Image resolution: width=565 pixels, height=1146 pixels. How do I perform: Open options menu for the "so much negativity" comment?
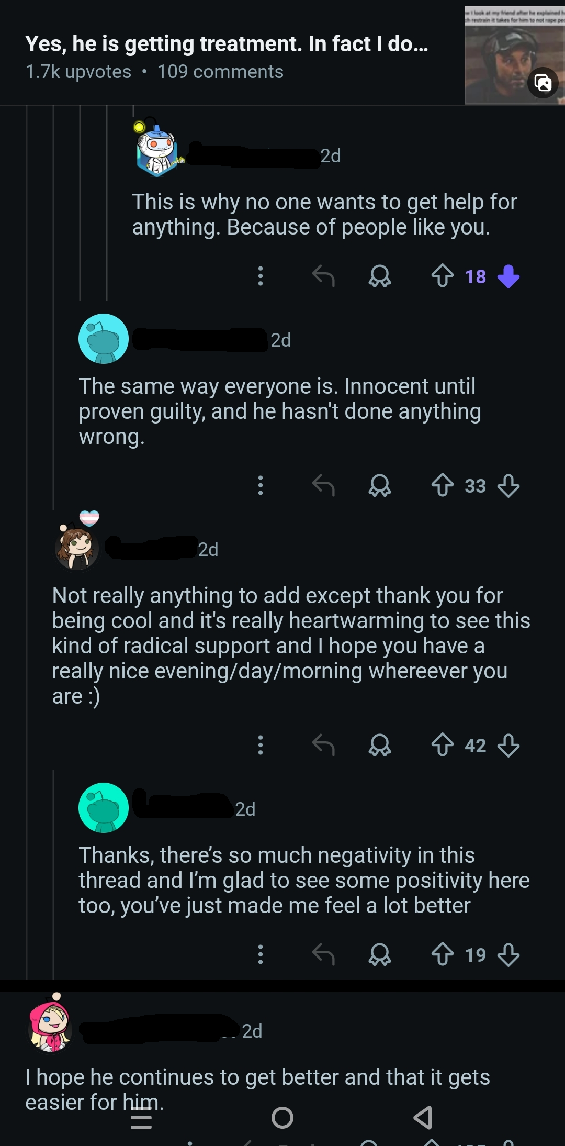[x=260, y=954]
